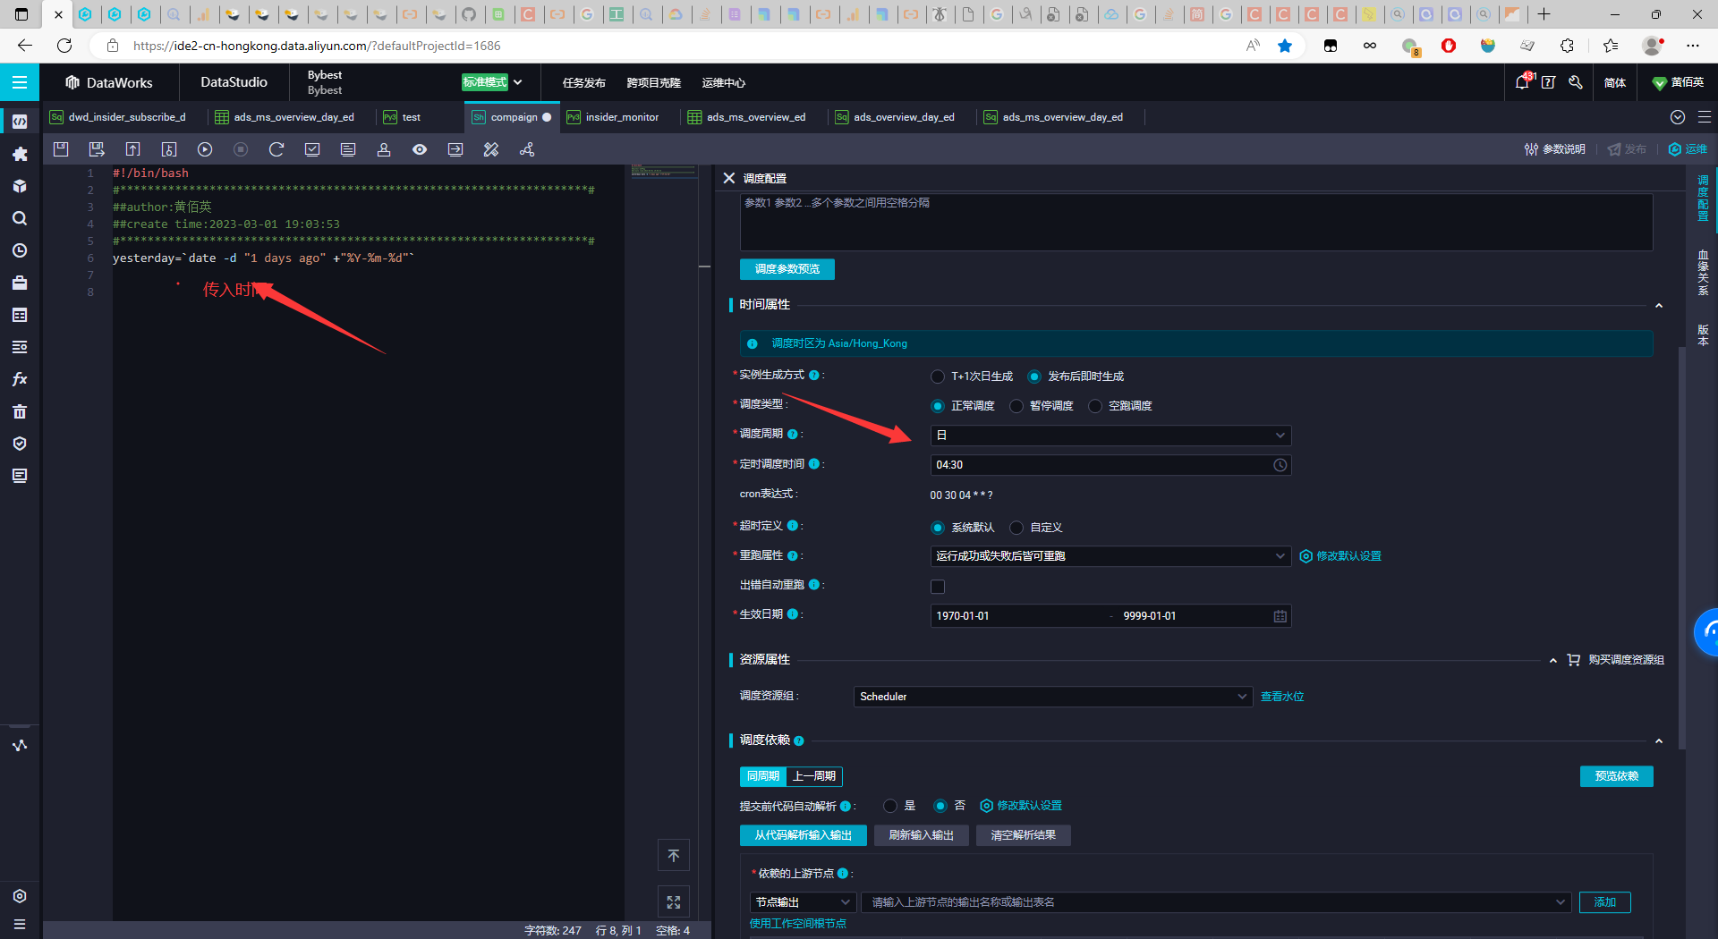1718x939 pixels.
Task: Open the tab list dropdown circle icon
Action: [1678, 117]
